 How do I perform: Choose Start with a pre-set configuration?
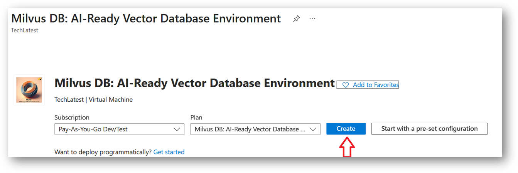click(429, 129)
